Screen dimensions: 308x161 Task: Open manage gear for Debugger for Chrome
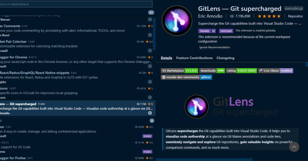pyautogui.click(x=150, y=66)
